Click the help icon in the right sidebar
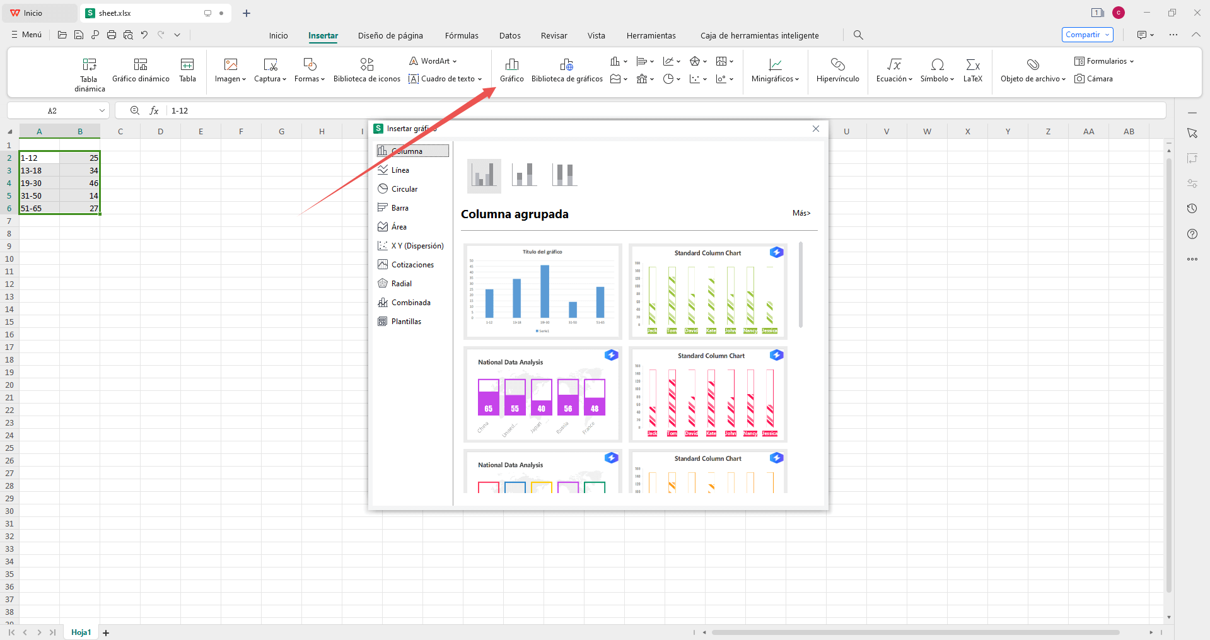The height and width of the screenshot is (640, 1210). point(1192,234)
